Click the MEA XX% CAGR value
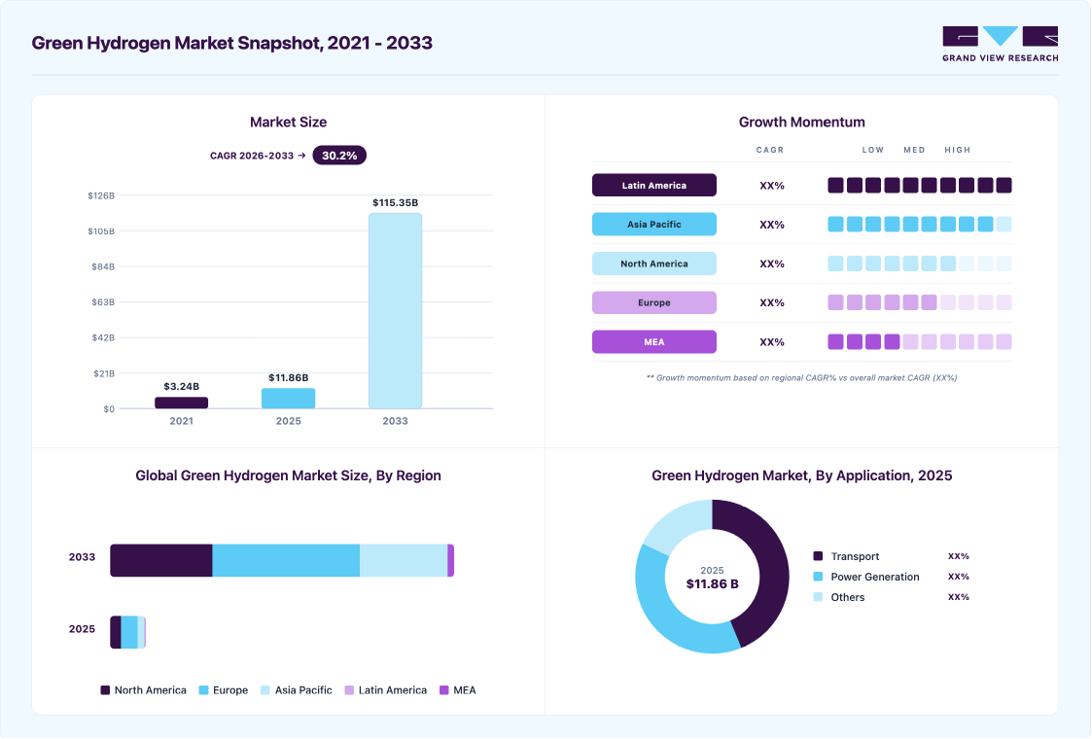Viewport: 1092px width, 739px height. coord(772,342)
